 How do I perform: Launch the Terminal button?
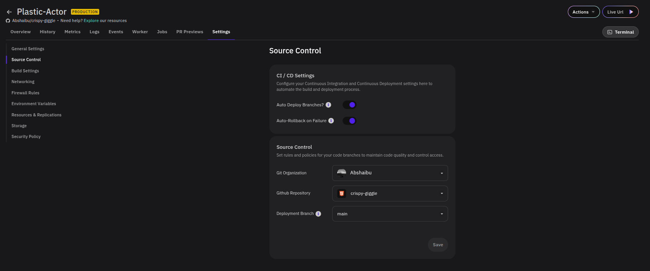click(620, 32)
